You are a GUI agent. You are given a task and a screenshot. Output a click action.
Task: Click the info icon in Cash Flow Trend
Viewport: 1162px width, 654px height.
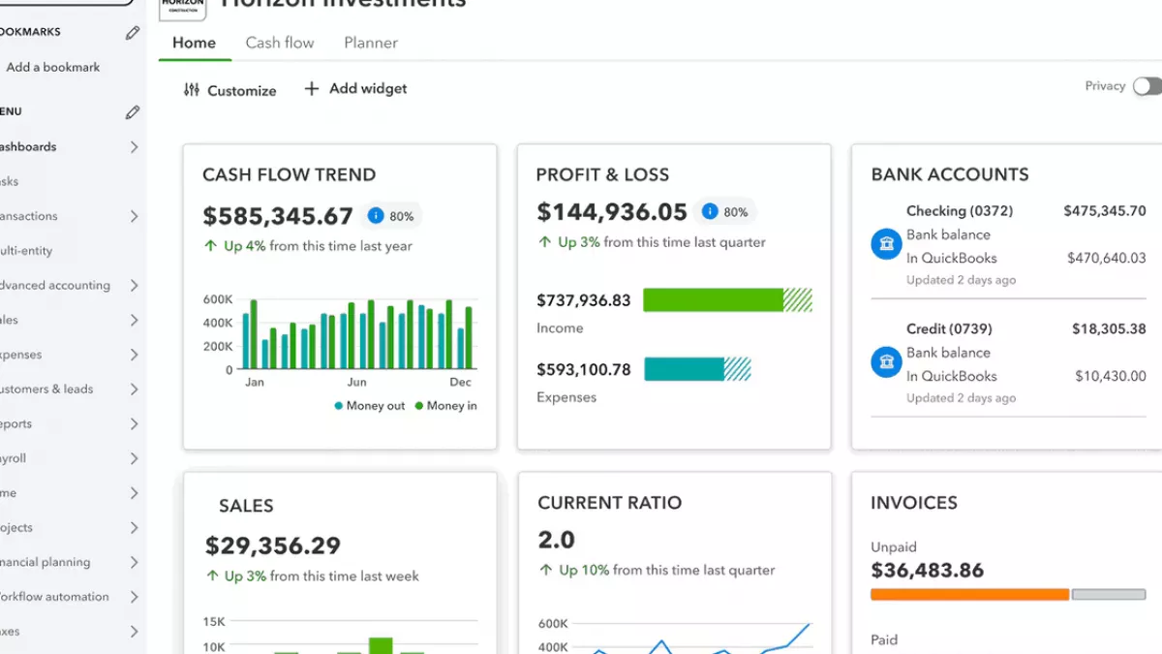click(376, 215)
